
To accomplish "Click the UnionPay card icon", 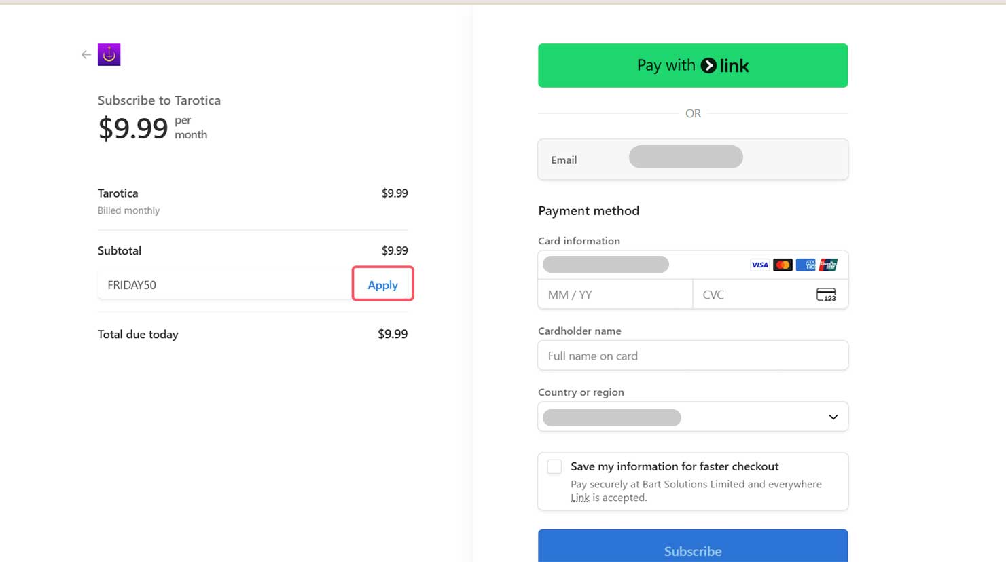I will pyautogui.click(x=828, y=265).
